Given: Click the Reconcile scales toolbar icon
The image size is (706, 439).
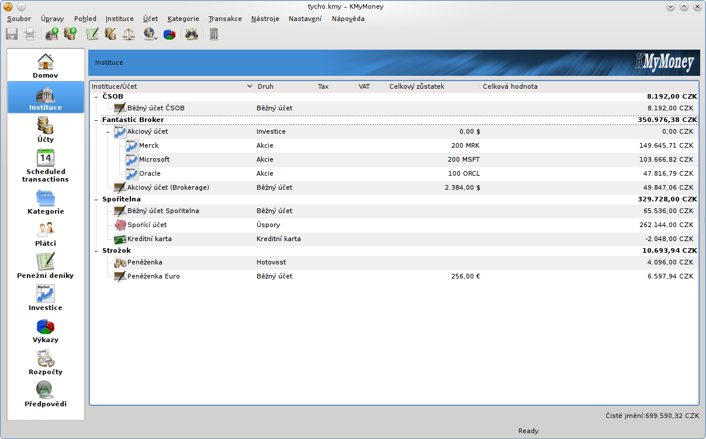Looking at the screenshot, I should tap(129, 34).
